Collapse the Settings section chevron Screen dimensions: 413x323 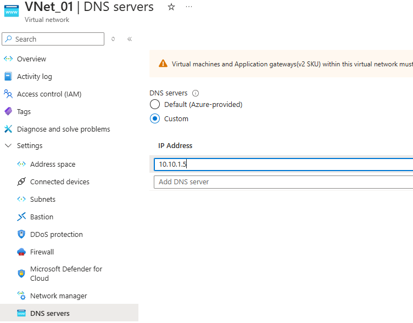pyautogui.click(x=8, y=145)
